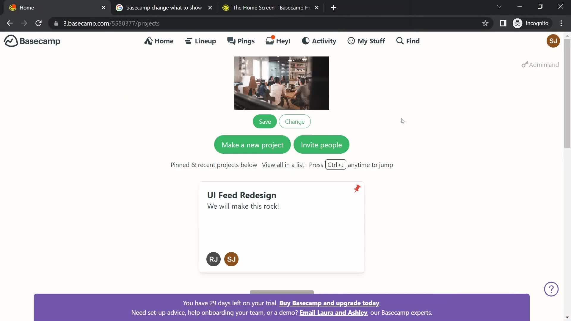This screenshot has height=321, width=571.
Task: Access Pings messaging icon
Action: click(x=231, y=41)
